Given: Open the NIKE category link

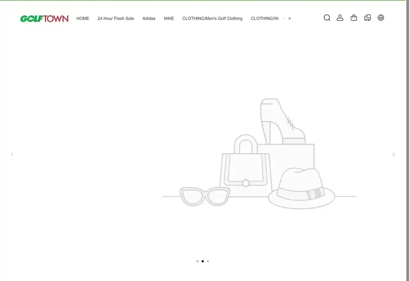Looking at the screenshot, I should [x=169, y=18].
